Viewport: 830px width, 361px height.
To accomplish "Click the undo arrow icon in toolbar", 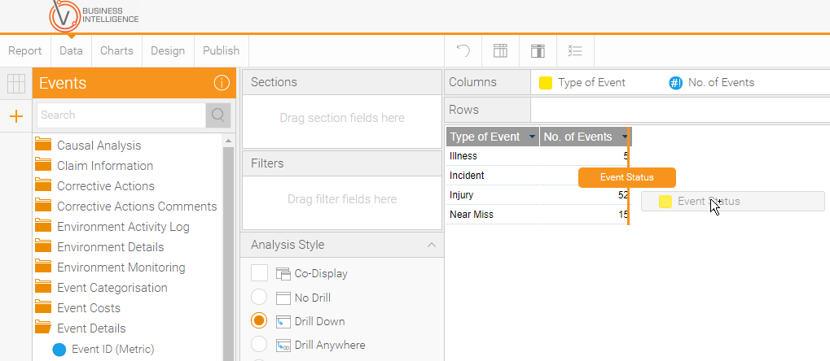I will (x=463, y=50).
